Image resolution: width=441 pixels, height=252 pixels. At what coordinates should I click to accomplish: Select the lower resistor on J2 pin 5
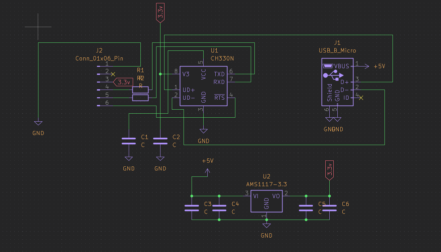(140, 98)
